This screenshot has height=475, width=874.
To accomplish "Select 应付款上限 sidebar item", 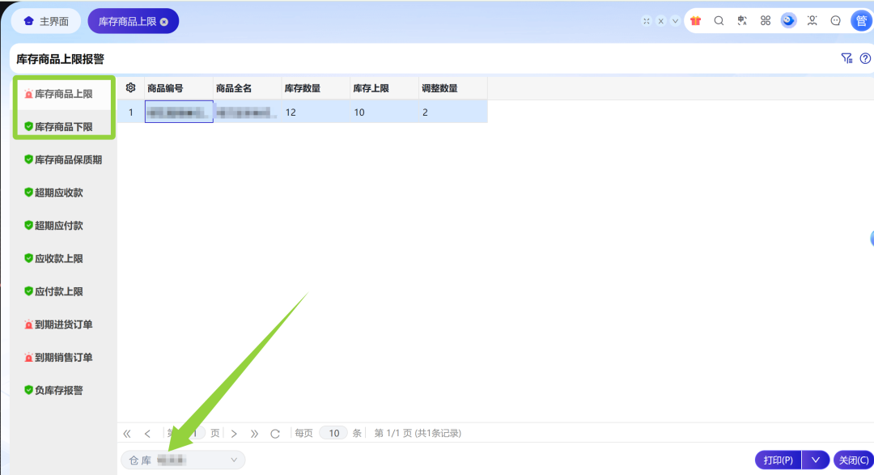I will tap(63, 291).
